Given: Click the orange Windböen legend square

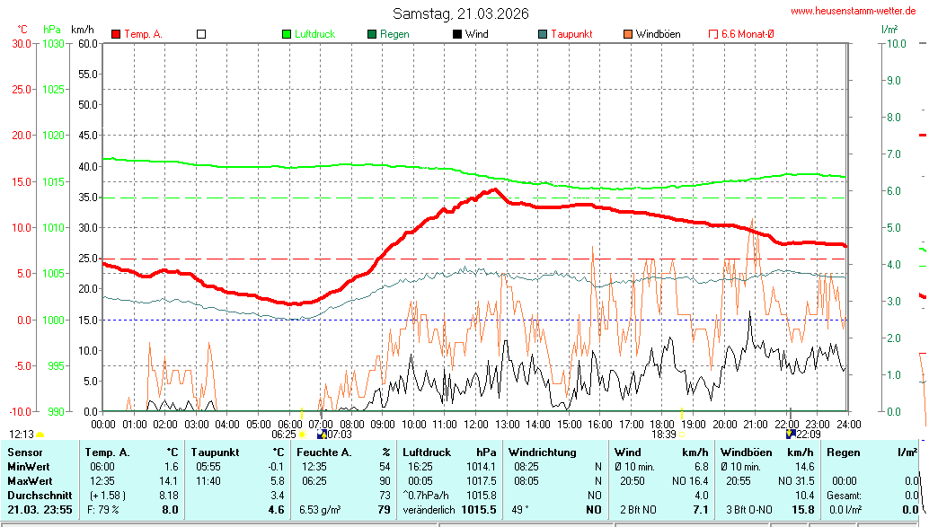Looking at the screenshot, I should [628, 34].
